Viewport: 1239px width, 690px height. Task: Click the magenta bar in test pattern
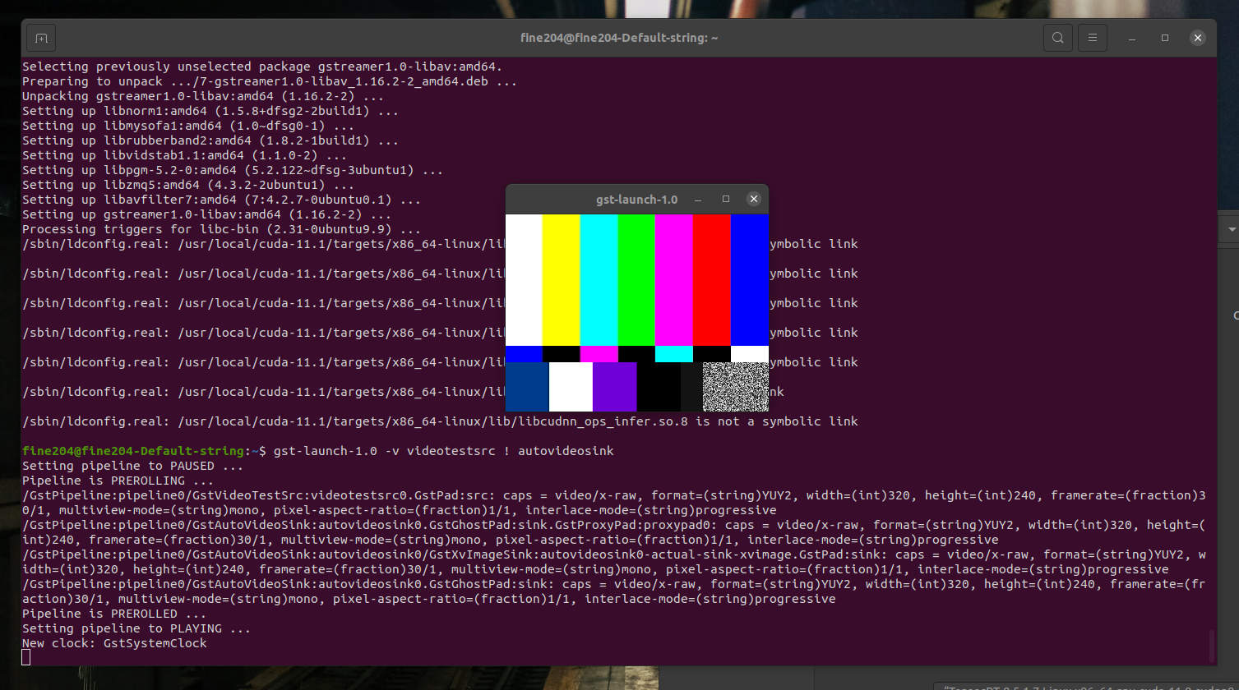(674, 279)
